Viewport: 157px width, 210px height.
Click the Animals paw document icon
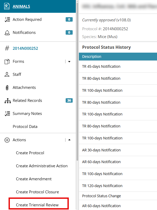7,6
